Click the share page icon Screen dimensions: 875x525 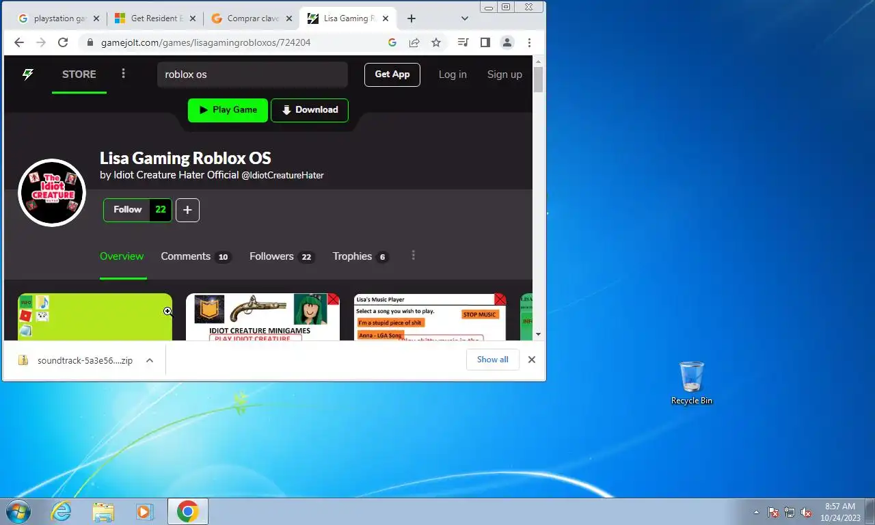(x=414, y=42)
